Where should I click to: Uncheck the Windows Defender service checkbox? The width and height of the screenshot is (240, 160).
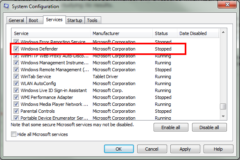pos(16,49)
